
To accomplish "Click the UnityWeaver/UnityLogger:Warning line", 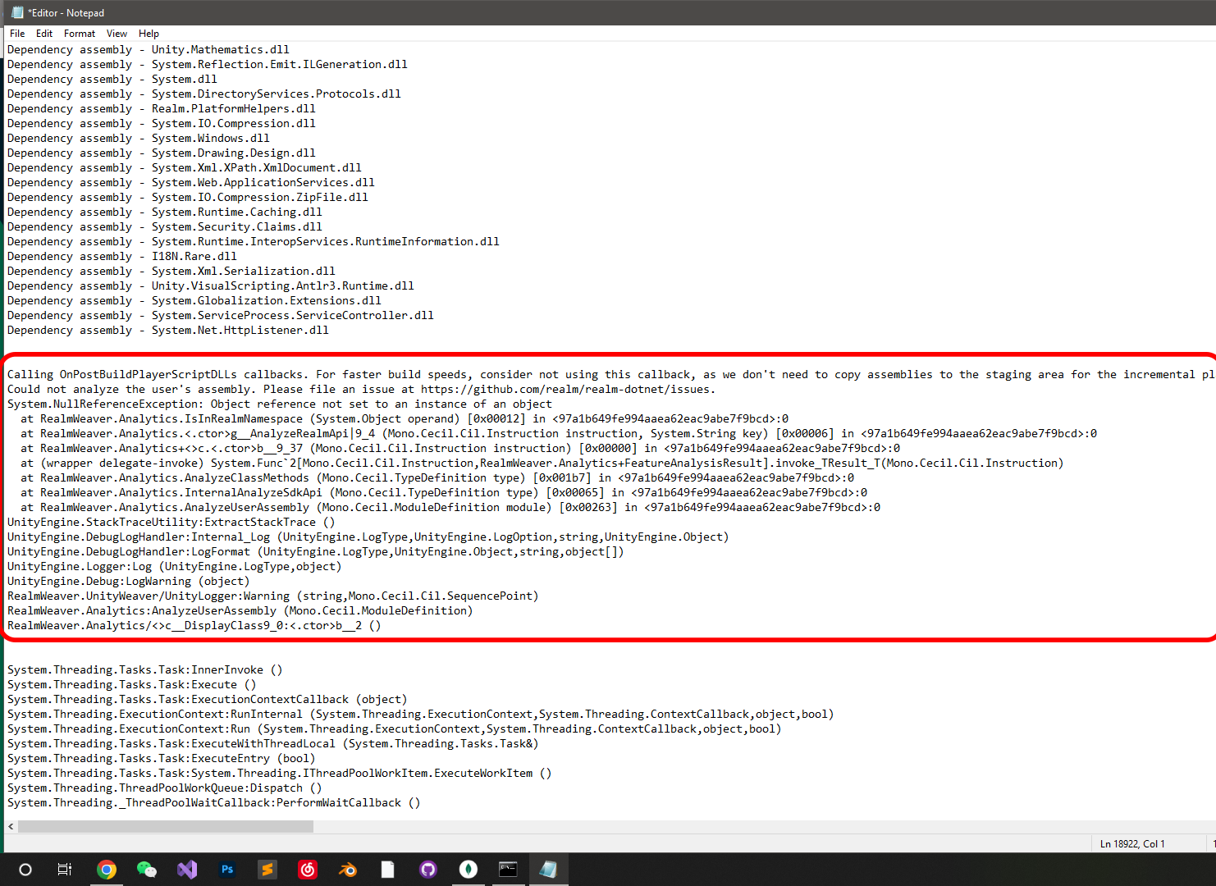I will pyautogui.click(x=273, y=596).
